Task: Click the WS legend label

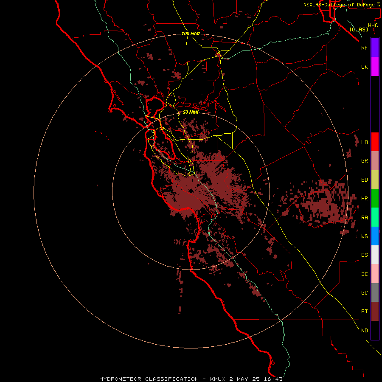Action: (365, 236)
